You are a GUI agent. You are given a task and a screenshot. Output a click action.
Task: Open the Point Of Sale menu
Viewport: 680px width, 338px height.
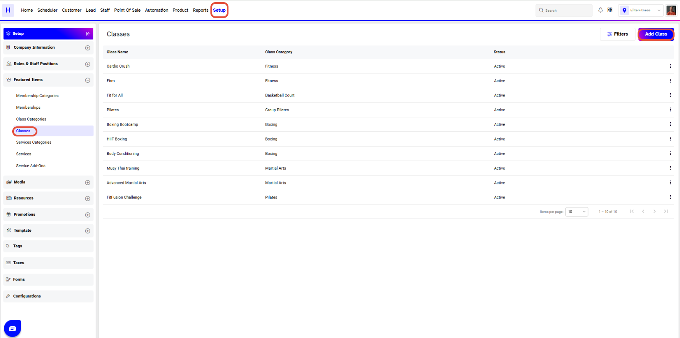coord(127,10)
